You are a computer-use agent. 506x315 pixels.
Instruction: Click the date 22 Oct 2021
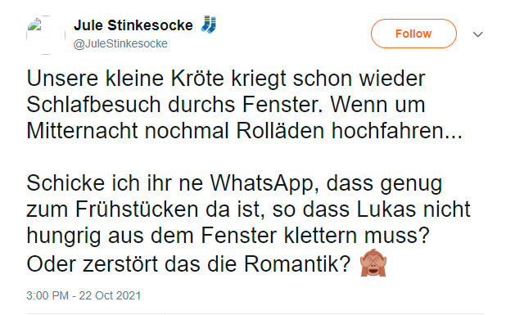pyautogui.click(x=110, y=295)
